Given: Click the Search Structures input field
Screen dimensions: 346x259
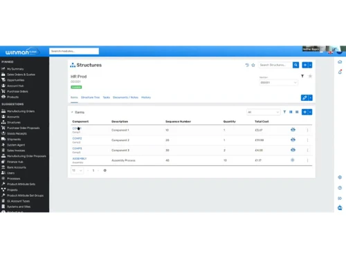Looking at the screenshot, I should 275,65.
